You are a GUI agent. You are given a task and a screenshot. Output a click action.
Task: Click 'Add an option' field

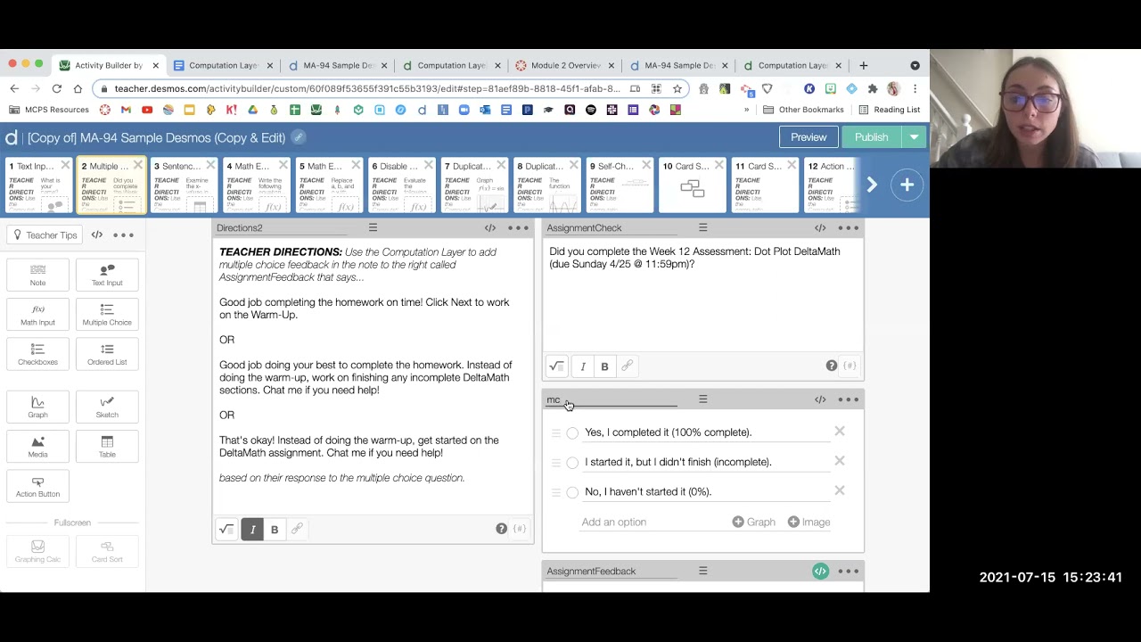(x=651, y=523)
